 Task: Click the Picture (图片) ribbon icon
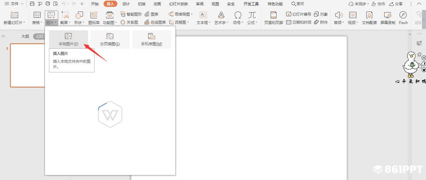coord(51,15)
